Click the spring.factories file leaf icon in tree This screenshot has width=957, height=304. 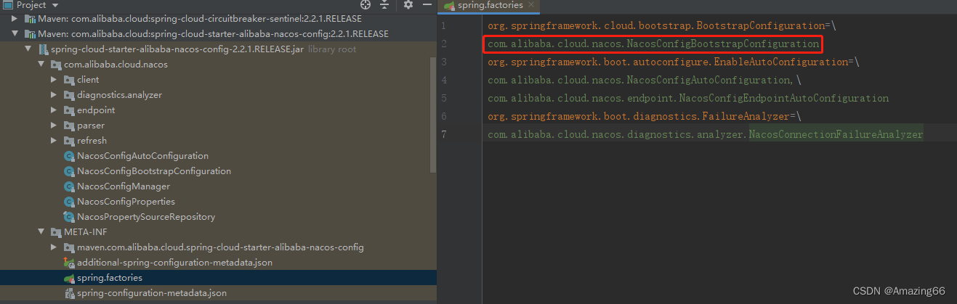[69, 278]
